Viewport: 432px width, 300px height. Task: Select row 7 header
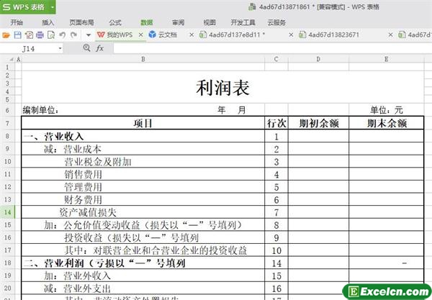tap(7, 123)
